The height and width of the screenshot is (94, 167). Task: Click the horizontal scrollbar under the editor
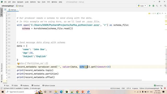click(x=79, y=80)
